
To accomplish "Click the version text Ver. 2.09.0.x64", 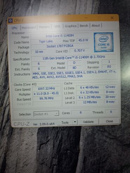I will [44, 124].
